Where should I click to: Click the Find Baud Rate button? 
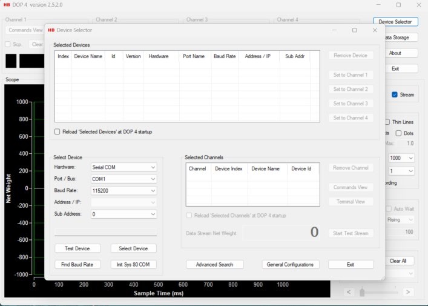(77, 264)
